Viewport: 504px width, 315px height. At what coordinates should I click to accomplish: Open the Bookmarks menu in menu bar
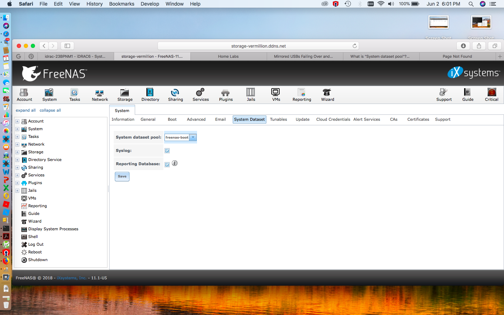click(x=121, y=4)
